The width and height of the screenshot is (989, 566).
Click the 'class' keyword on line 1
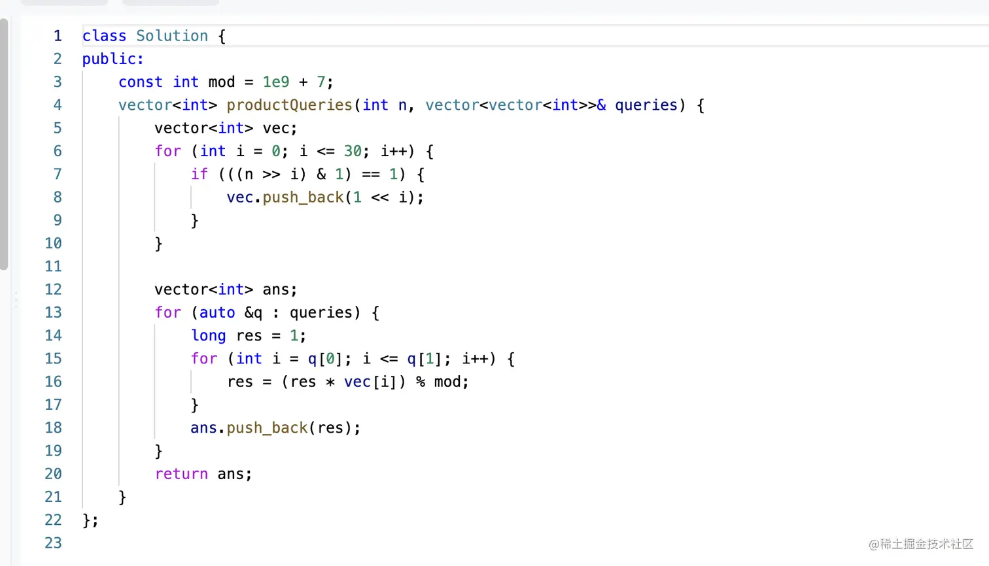pyautogui.click(x=104, y=36)
